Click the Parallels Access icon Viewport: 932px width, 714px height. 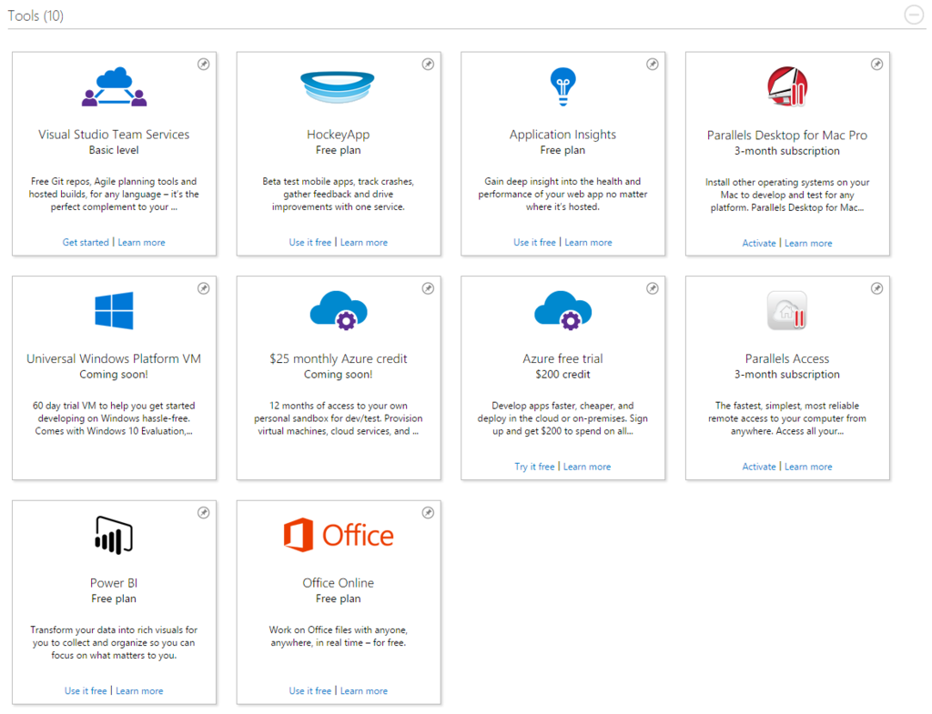click(x=787, y=310)
